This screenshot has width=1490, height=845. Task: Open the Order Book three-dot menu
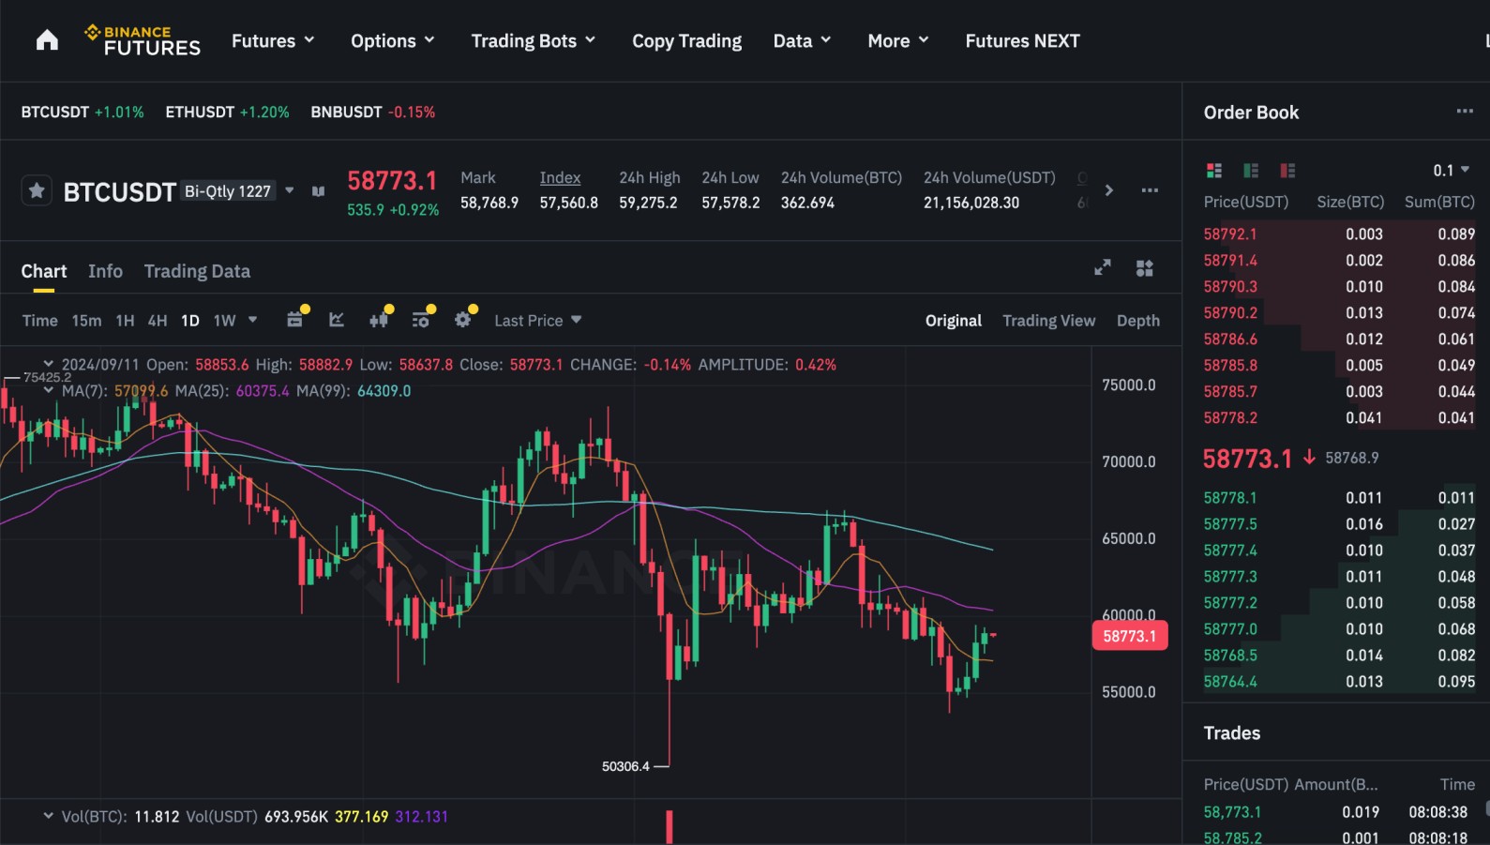click(1465, 112)
